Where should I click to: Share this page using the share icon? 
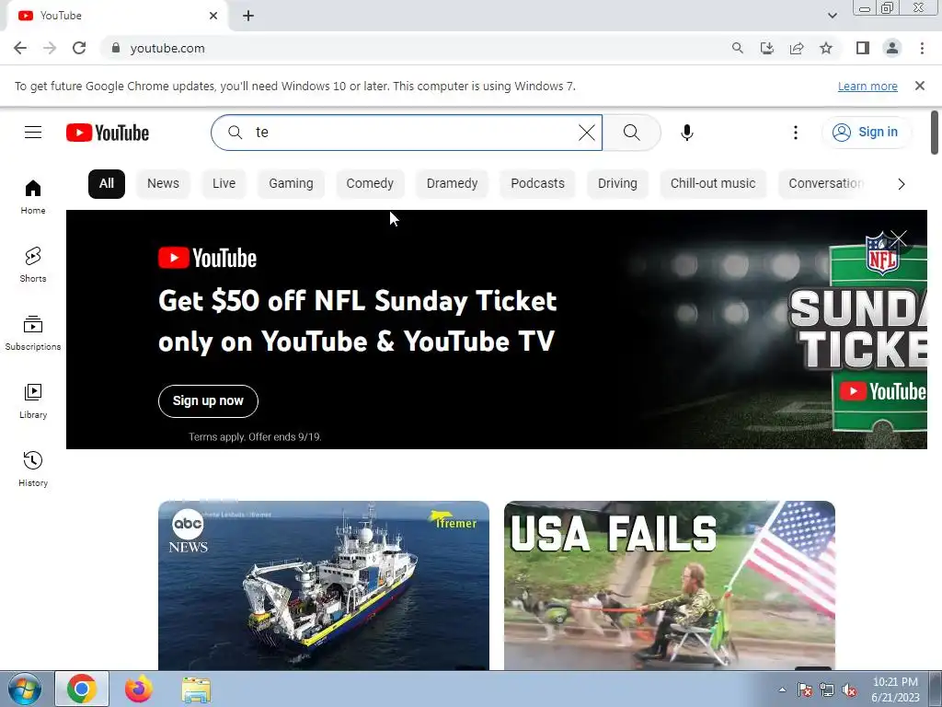coord(797,48)
